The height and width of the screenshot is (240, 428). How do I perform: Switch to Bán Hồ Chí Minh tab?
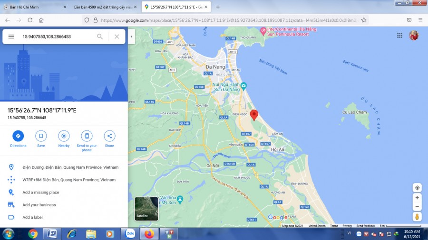coord(34,7)
